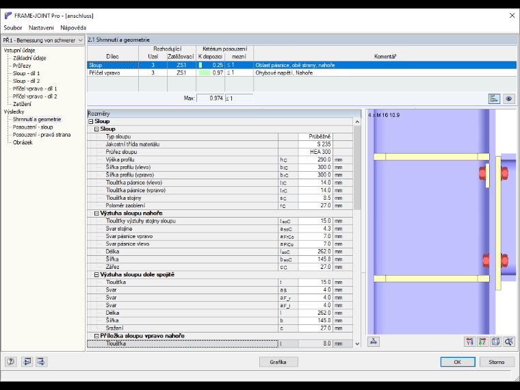The image size is (520, 390).
Task: Open the Nápověda menu
Action: tap(73, 28)
